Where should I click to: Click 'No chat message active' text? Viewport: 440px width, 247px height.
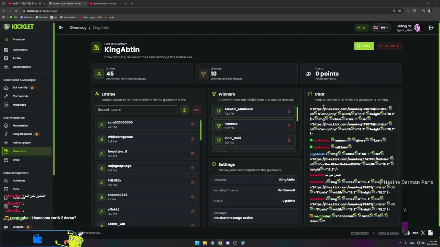pos(233,218)
